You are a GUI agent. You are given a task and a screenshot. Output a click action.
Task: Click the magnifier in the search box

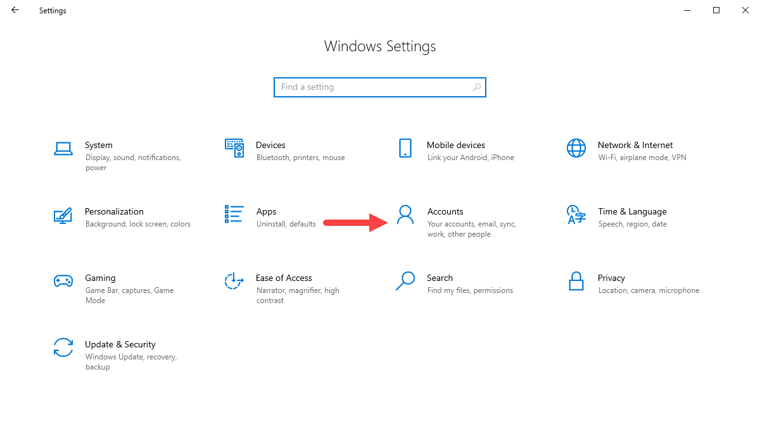pos(477,87)
